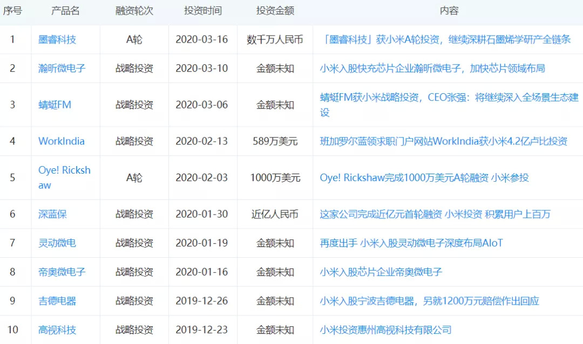Open article 墨睿科技获小米A轮投资
Image resolution: width=583 pixels, height=344 pixels.
[445, 39]
